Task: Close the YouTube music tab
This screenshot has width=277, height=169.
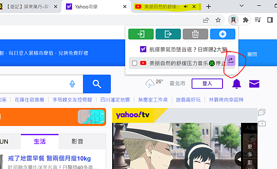Action: pyautogui.click(x=194, y=7)
